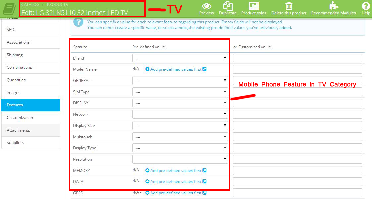The image size is (372, 199).
Task: Open Recommended Modules puzzle icon
Action: [334, 6]
